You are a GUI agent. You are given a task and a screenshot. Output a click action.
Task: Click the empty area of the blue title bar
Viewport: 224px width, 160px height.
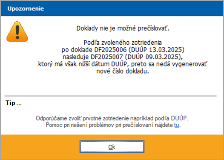(133, 9)
